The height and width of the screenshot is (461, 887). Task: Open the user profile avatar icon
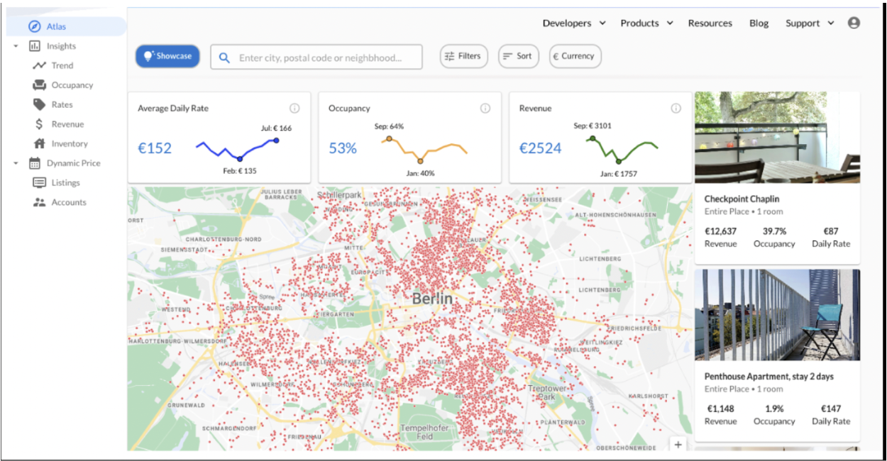(x=854, y=23)
